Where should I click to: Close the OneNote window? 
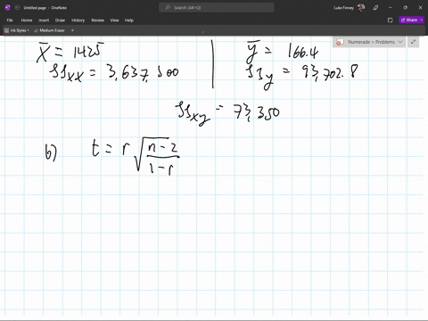(420, 8)
